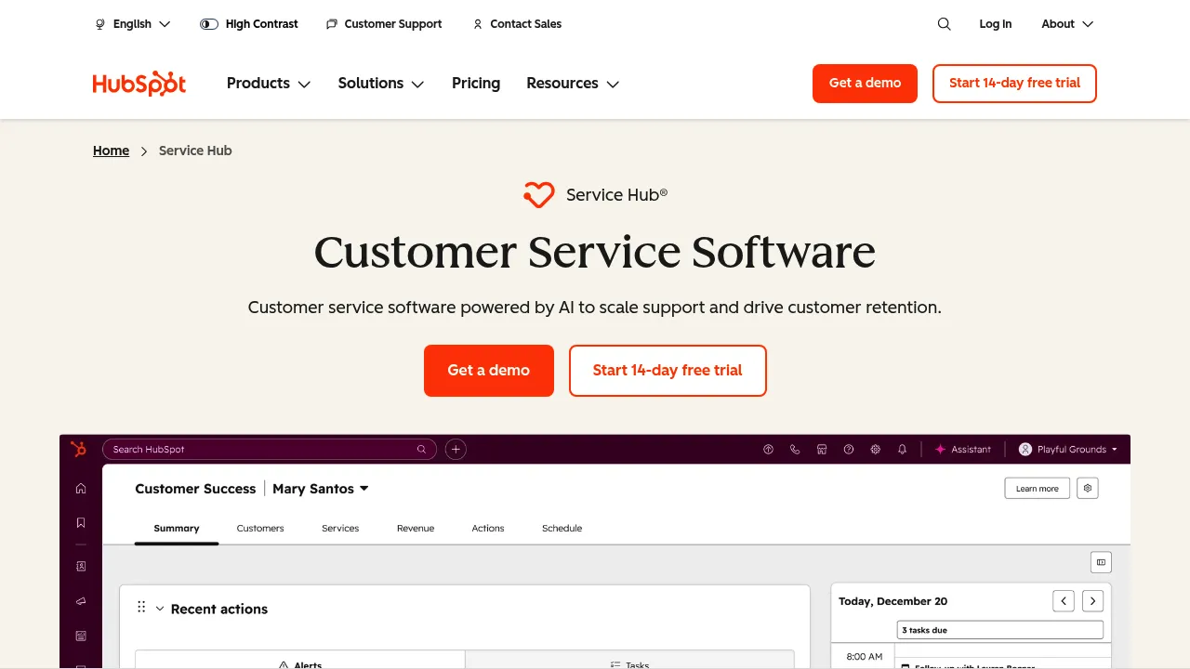Click the home icon in the dashboard sidebar
This screenshot has height=669, width=1190.
tap(81, 489)
